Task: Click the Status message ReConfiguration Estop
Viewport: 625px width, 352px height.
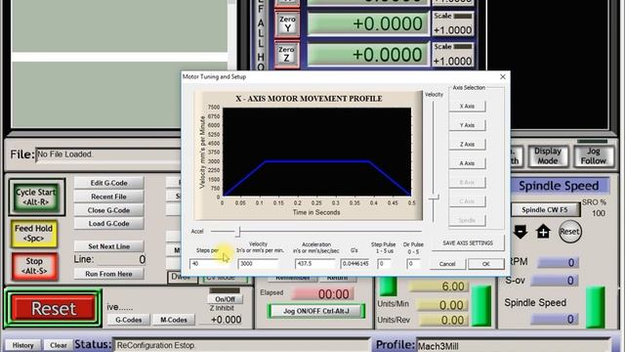Action: click(x=241, y=345)
